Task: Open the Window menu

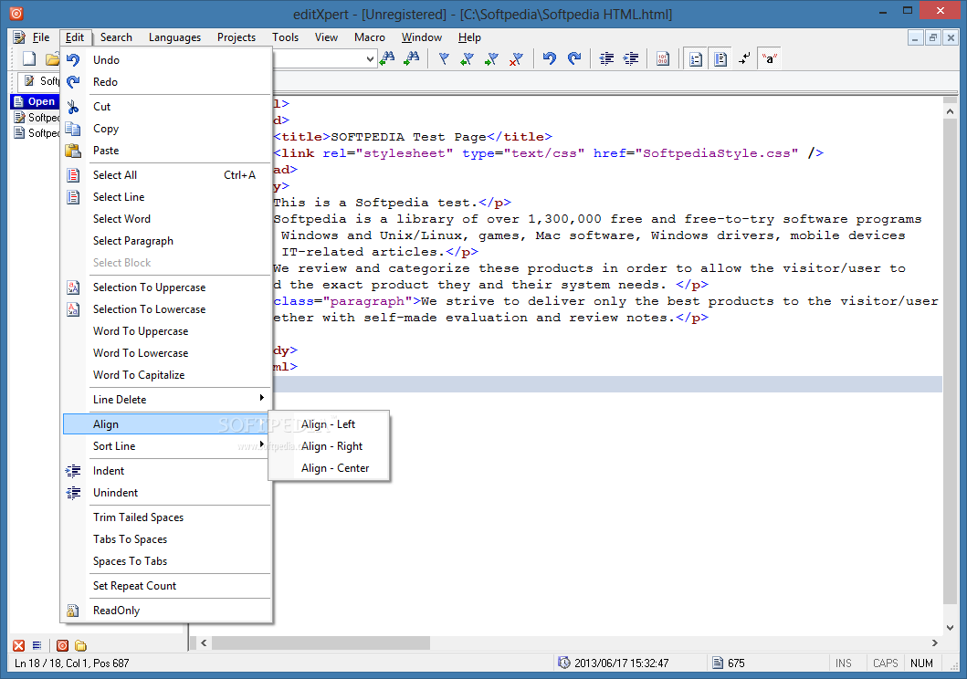Action: click(x=422, y=37)
